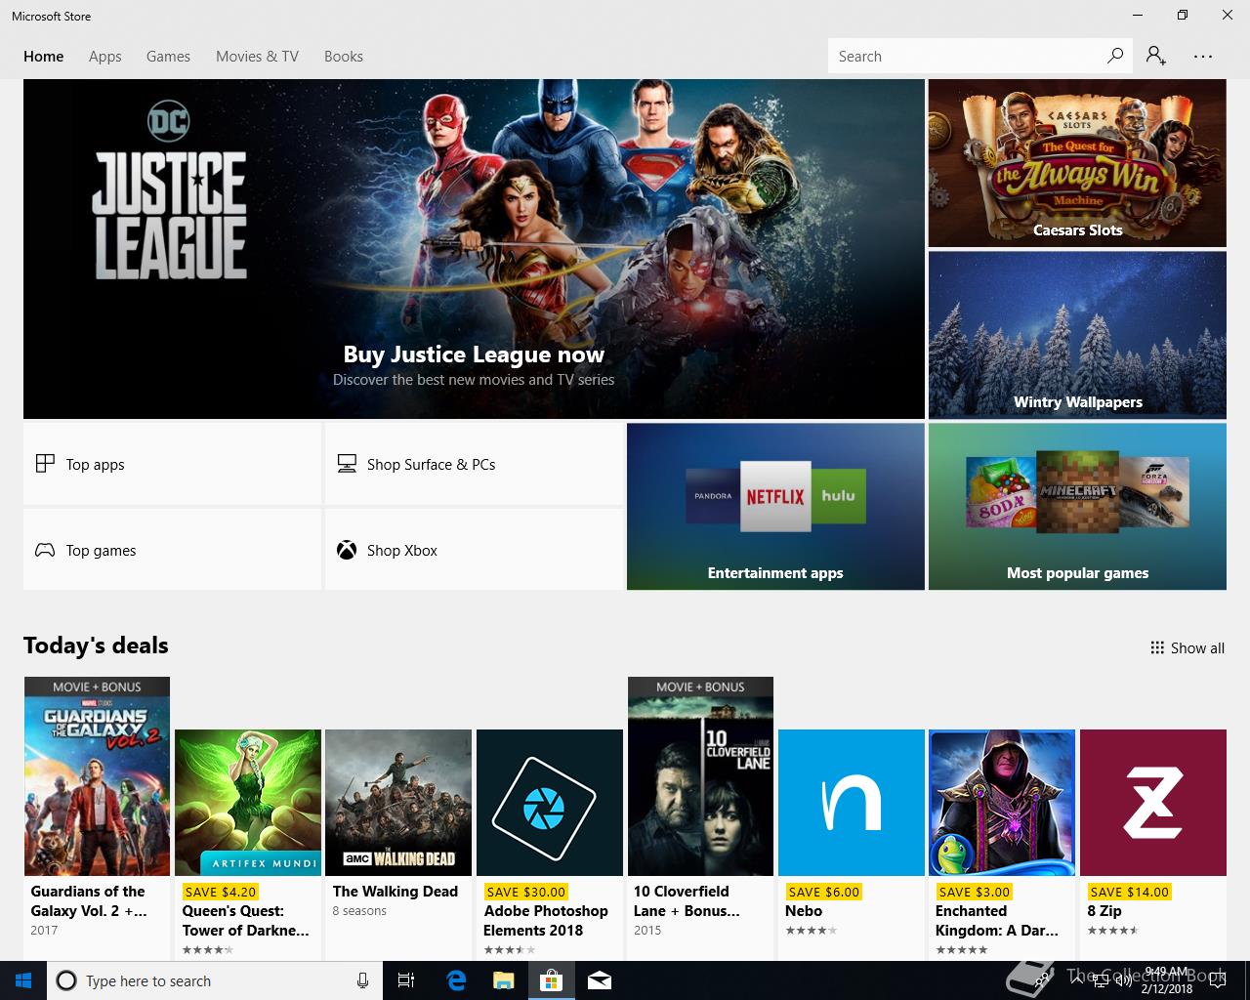Open the account sign-in icon
The height and width of the screenshot is (1000, 1250).
[x=1156, y=56]
